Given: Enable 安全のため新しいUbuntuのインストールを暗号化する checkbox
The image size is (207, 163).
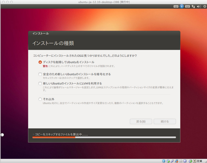Looking at the screenshot, I should pos(40,74).
